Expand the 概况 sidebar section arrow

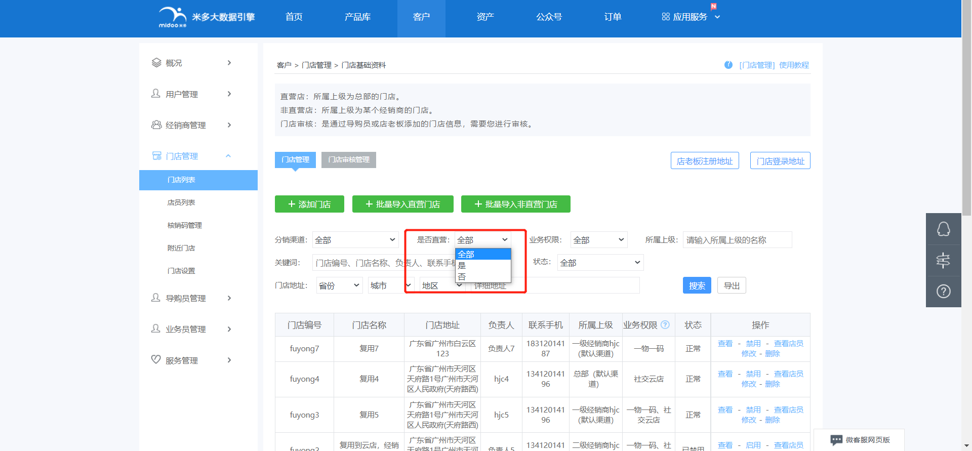pos(229,63)
